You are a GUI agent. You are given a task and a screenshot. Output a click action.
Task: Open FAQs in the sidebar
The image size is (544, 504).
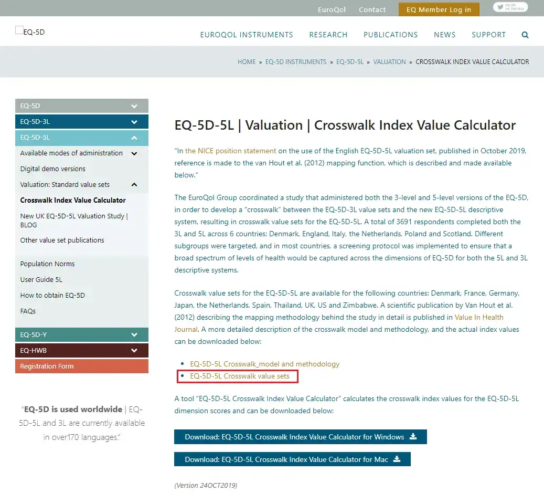pyautogui.click(x=28, y=311)
